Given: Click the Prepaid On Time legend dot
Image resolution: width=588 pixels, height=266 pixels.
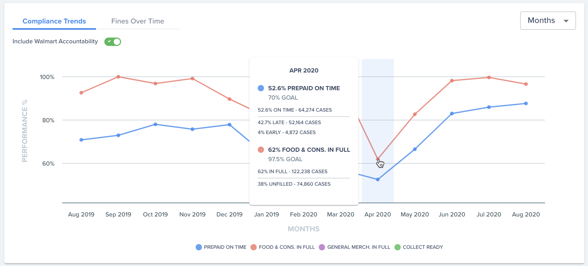Looking at the screenshot, I should pos(199,247).
